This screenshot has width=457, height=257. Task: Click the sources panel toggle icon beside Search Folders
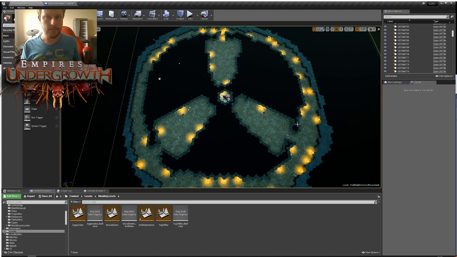pyautogui.click(x=5, y=202)
